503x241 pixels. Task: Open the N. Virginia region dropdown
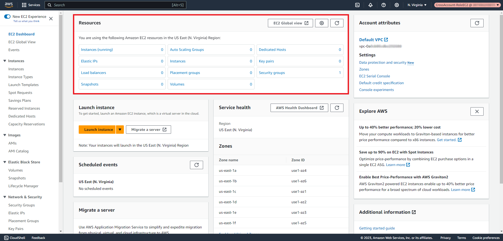point(417,5)
